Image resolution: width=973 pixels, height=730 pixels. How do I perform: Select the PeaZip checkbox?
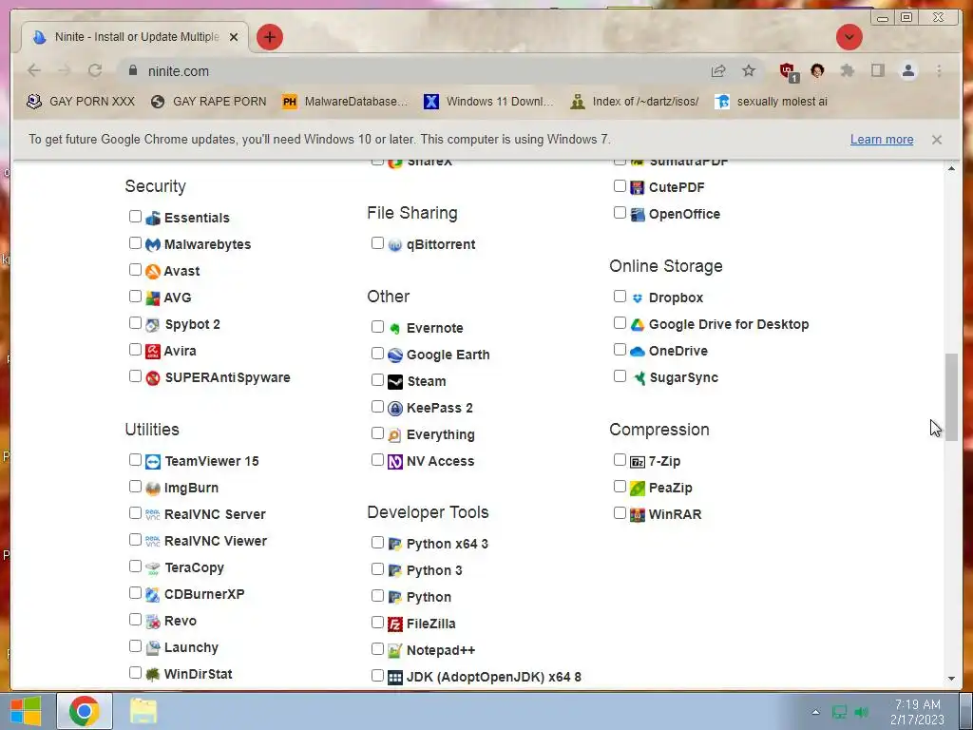click(x=620, y=486)
